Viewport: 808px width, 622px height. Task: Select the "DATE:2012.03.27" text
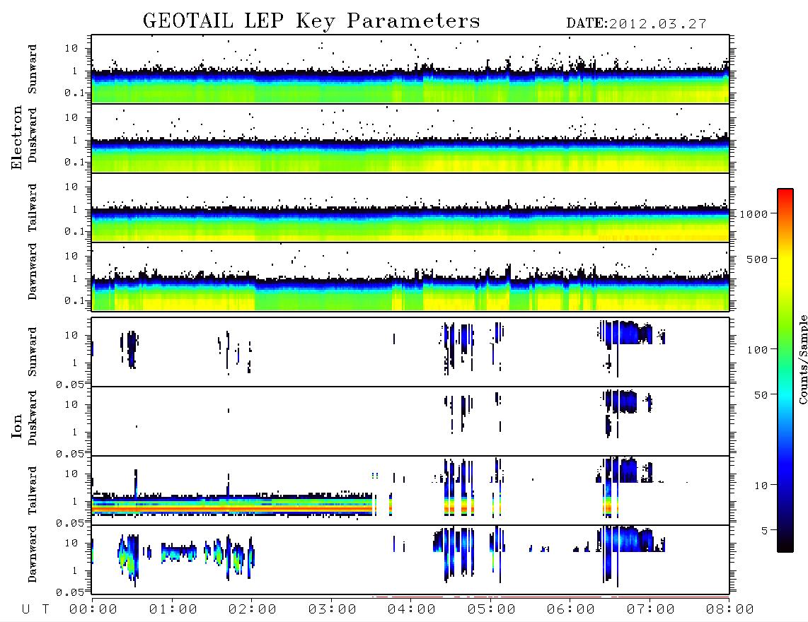(636, 24)
